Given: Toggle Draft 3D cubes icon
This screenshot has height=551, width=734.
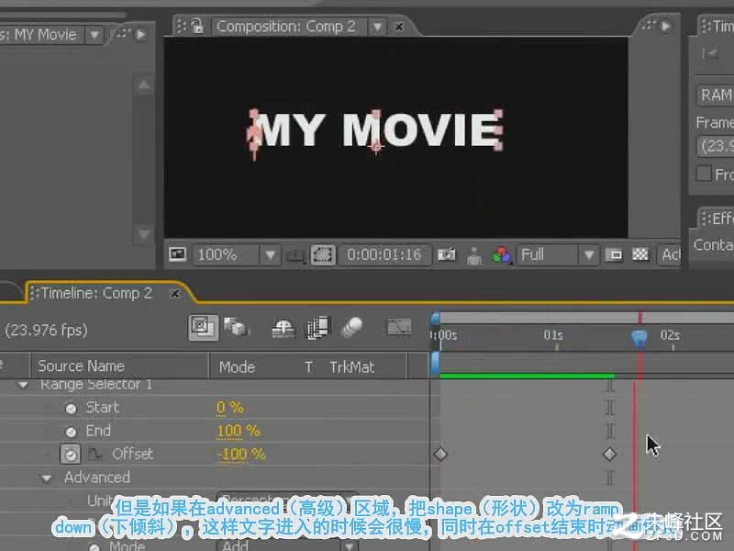Looking at the screenshot, I should [x=237, y=327].
